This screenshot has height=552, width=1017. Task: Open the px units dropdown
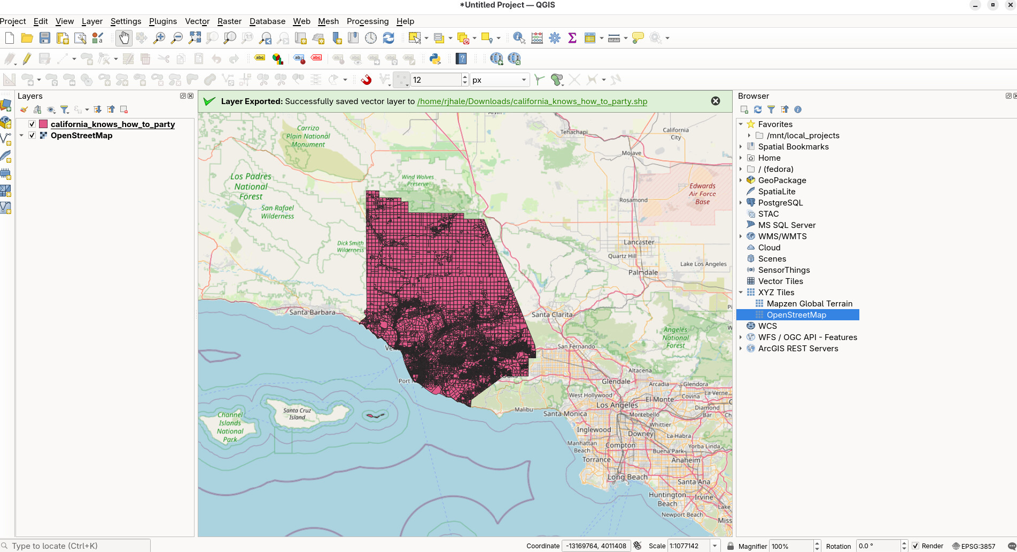click(499, 80)
